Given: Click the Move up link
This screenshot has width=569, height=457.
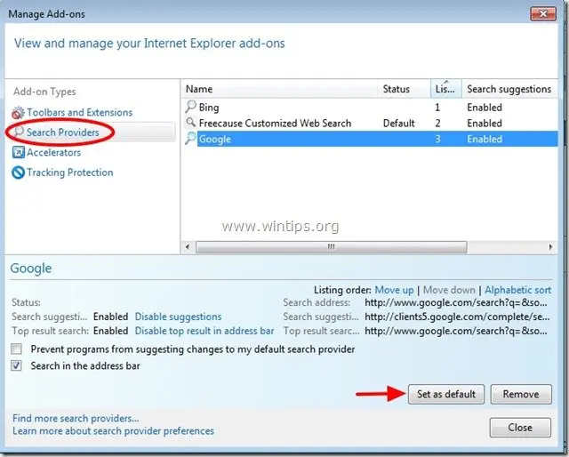Looking at the screenshot, I should click(394, 290).
